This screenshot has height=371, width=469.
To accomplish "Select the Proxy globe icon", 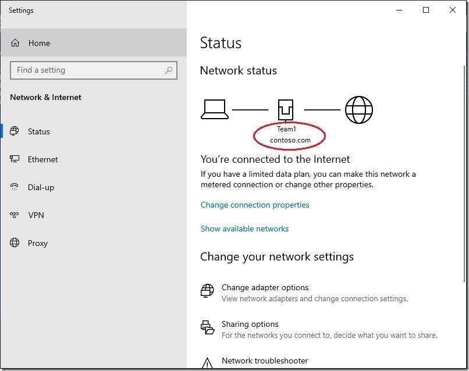I will point(16,242).
